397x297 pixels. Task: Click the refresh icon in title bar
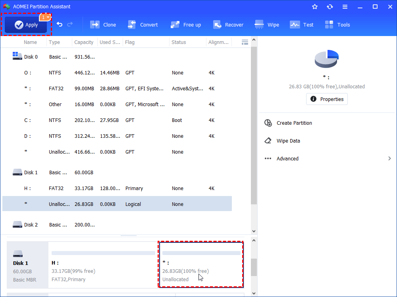[330, 7]
